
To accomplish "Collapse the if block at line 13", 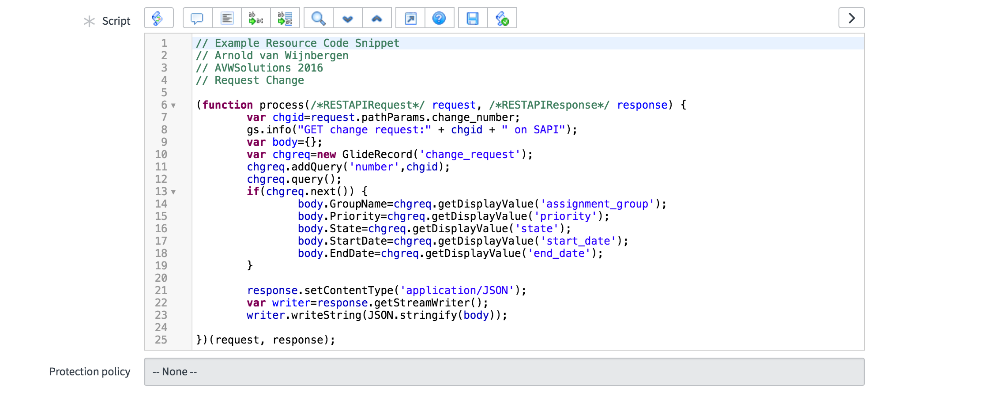I will coord(173,192).
